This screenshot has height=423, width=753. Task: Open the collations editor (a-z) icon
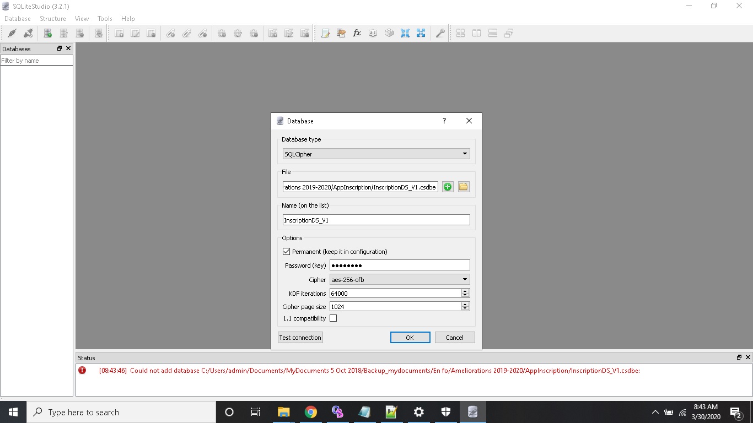[x=373, y=33]
